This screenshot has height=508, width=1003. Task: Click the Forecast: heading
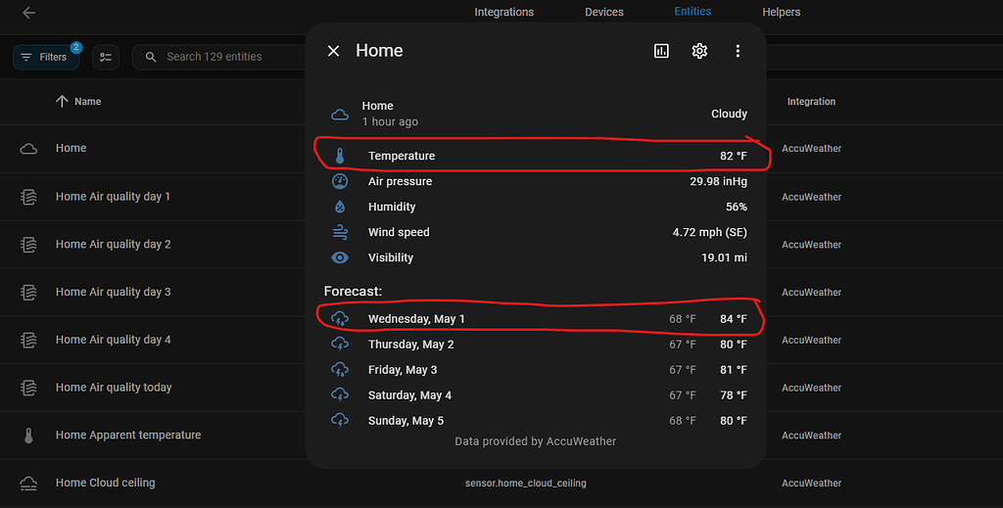pyautogui.click(x=353, y=292)
